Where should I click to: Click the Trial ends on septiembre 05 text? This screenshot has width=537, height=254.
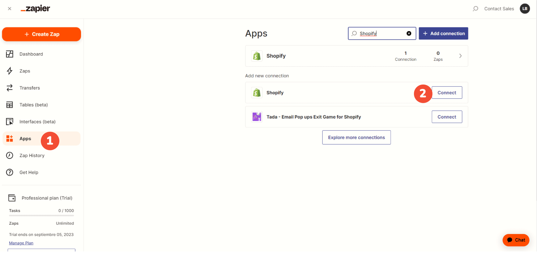tap(41, 235)
